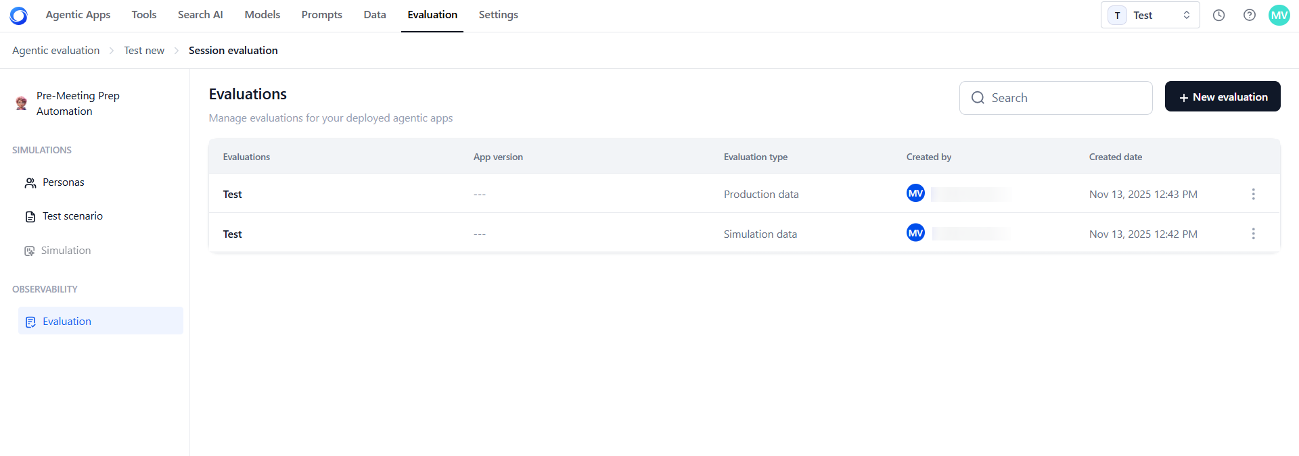The image size is (1299, 456).
Task: Open the Pre-Meeting Prep Automation app
Action: [78, 103]
